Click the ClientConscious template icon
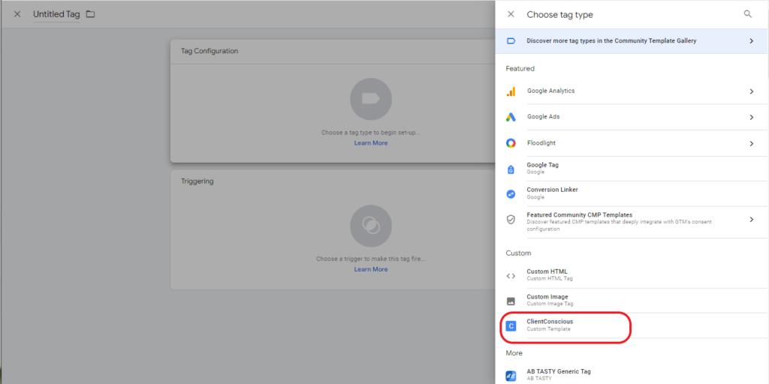The image size is (769, 384). click(511, 325)
